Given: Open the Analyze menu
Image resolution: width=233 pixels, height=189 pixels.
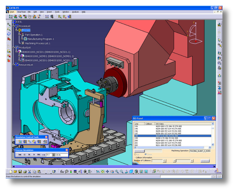Looking at the screenshot, I should pos(75,12).
